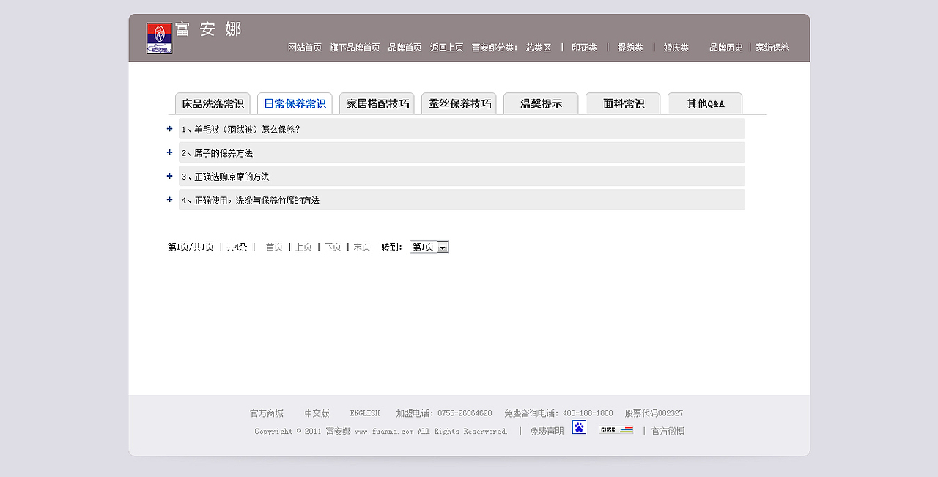The height and width of the screenshot is (477, 938).
Task: Open 官方微博 link in footer
Action: point(668,432)
